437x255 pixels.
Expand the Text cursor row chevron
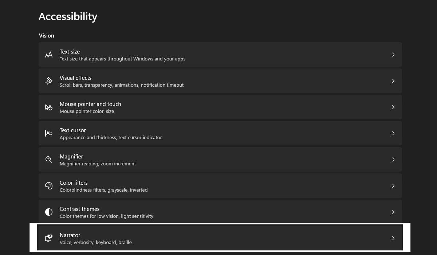(x=393, y=133)
